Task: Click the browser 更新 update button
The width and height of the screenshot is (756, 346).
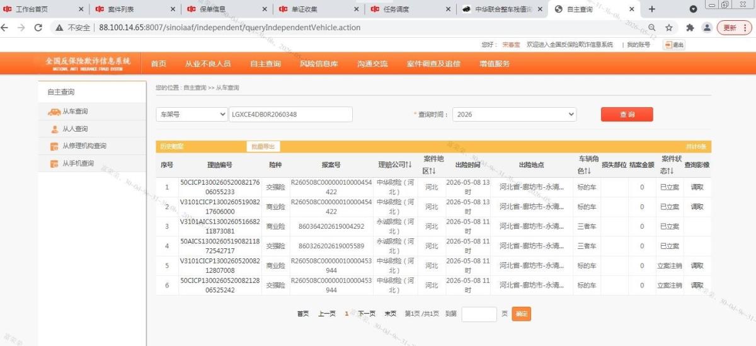Action: click(734, 28)
